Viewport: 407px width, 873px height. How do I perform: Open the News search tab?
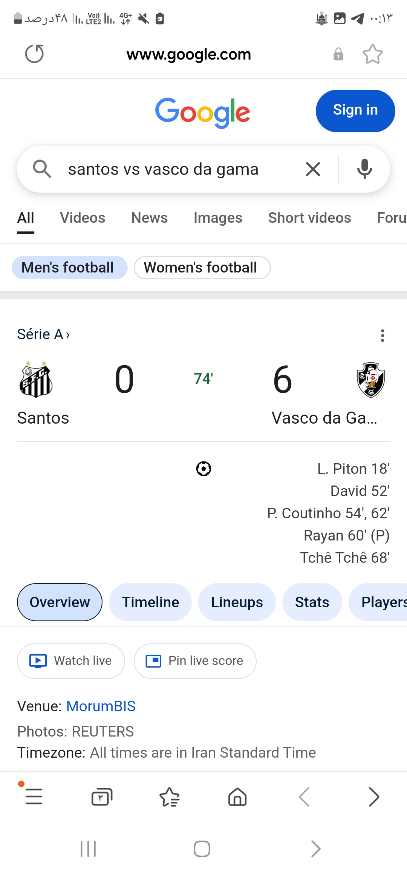click(149, 218)
